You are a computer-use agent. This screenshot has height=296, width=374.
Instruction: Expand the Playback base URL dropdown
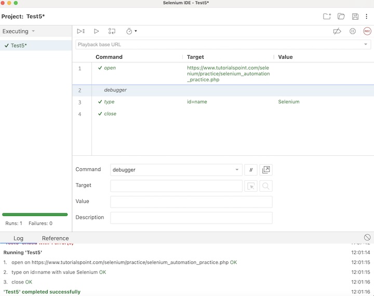click(366, 45)
